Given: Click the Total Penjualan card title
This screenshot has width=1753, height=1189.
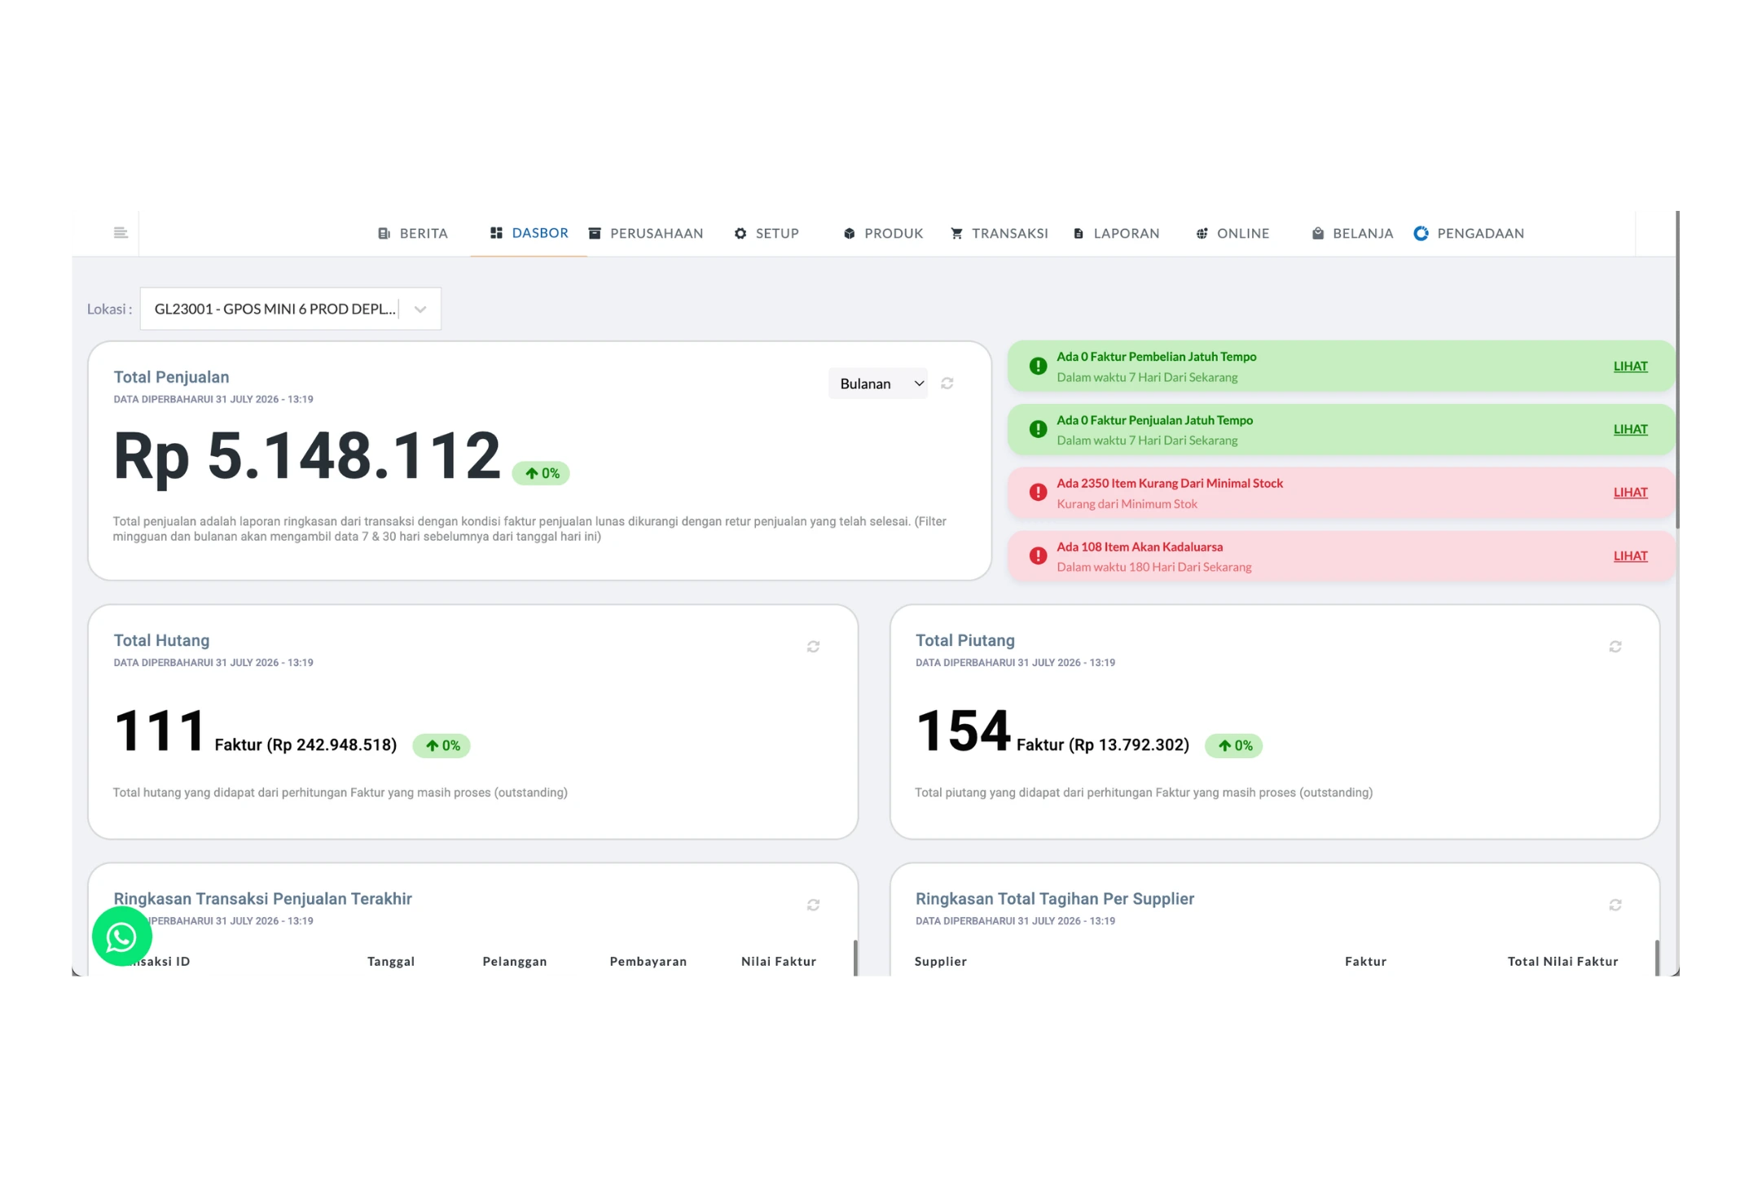Looking at the screenshot, I should [x=171, y=377].
